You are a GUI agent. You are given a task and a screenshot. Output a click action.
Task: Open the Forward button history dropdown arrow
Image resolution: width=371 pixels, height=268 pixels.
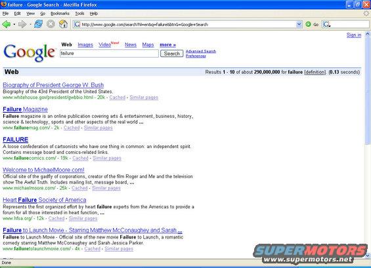coord(30,24)
